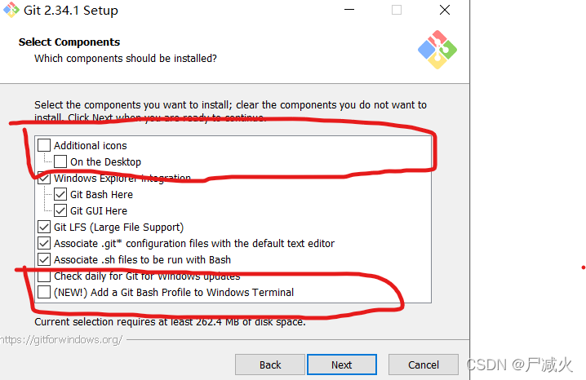Click the Next button
This screenshot has width=586, height=380.
(342, 365)
